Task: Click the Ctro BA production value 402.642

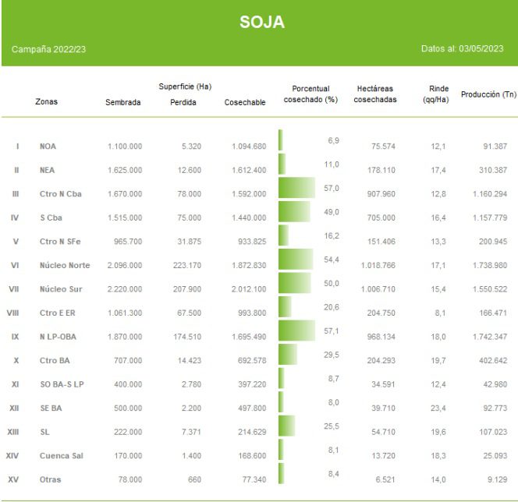Action: [x=488, y=360]
